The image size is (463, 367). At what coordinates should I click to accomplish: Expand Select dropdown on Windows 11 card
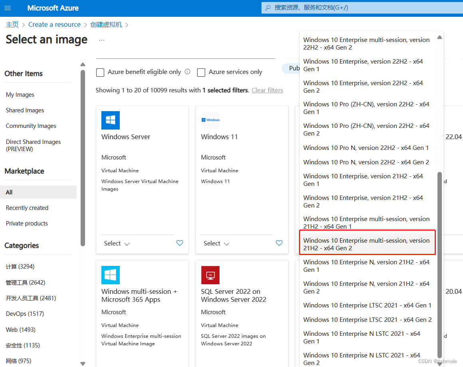(x=216, y=243)
